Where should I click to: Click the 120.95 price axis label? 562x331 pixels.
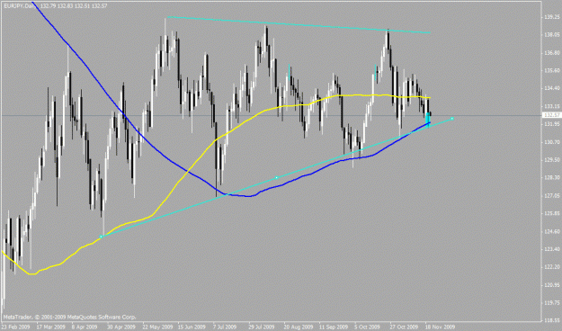coord(552,285)
